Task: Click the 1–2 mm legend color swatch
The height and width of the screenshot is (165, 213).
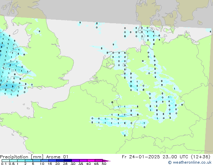Action: point(21,161)
